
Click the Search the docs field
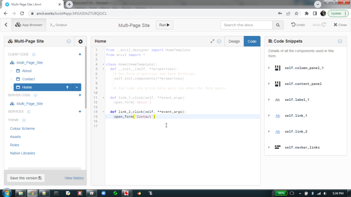click(247, 25)
